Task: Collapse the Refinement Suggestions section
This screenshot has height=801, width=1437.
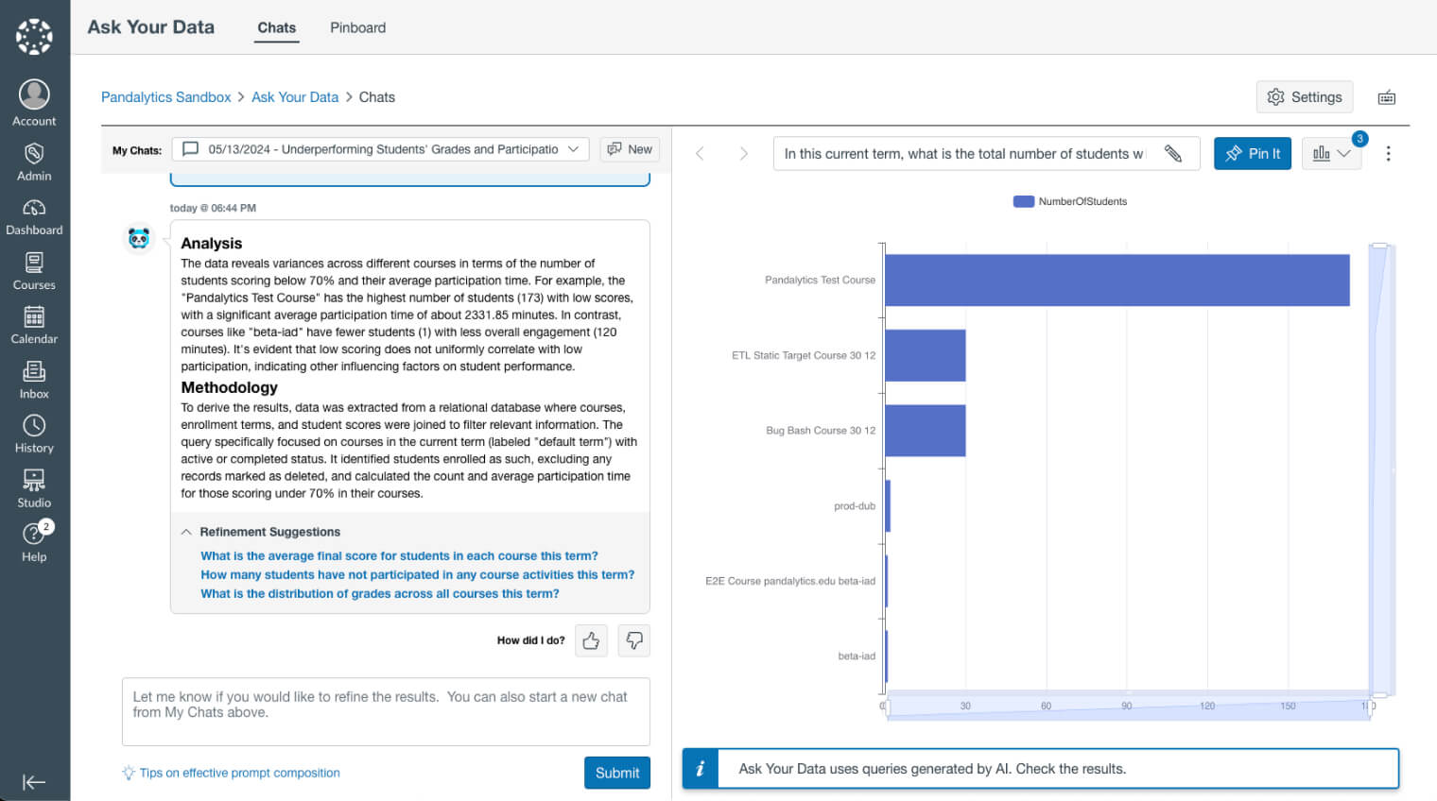Action: coord(186,532)
